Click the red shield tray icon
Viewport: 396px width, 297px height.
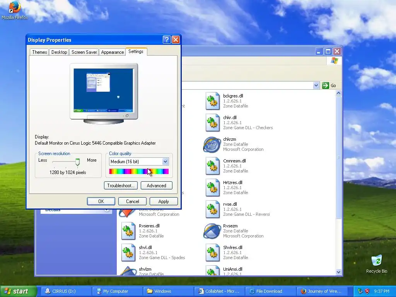click(367, 291)
